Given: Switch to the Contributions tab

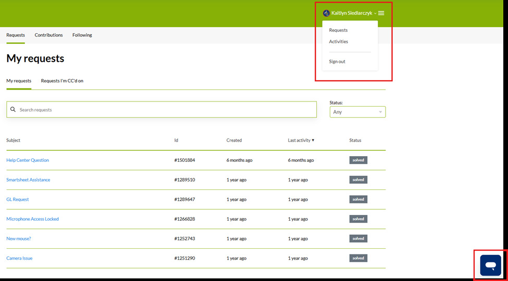Looking at the screenshot, I should tap(48, 35).
